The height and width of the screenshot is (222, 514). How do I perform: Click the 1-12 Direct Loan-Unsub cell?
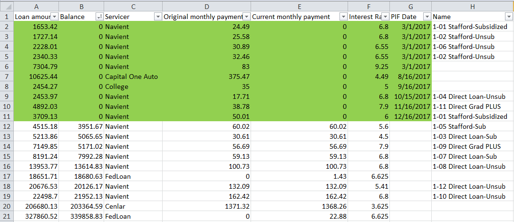tap(472, 187)
